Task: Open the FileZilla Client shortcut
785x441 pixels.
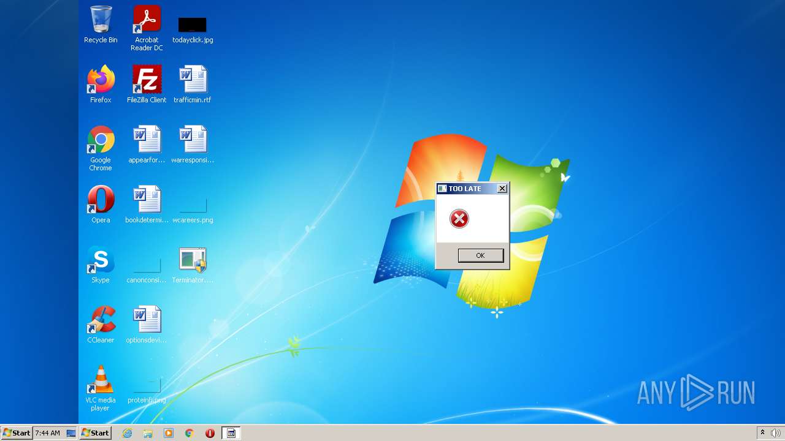Action: (x=147, y=85)
